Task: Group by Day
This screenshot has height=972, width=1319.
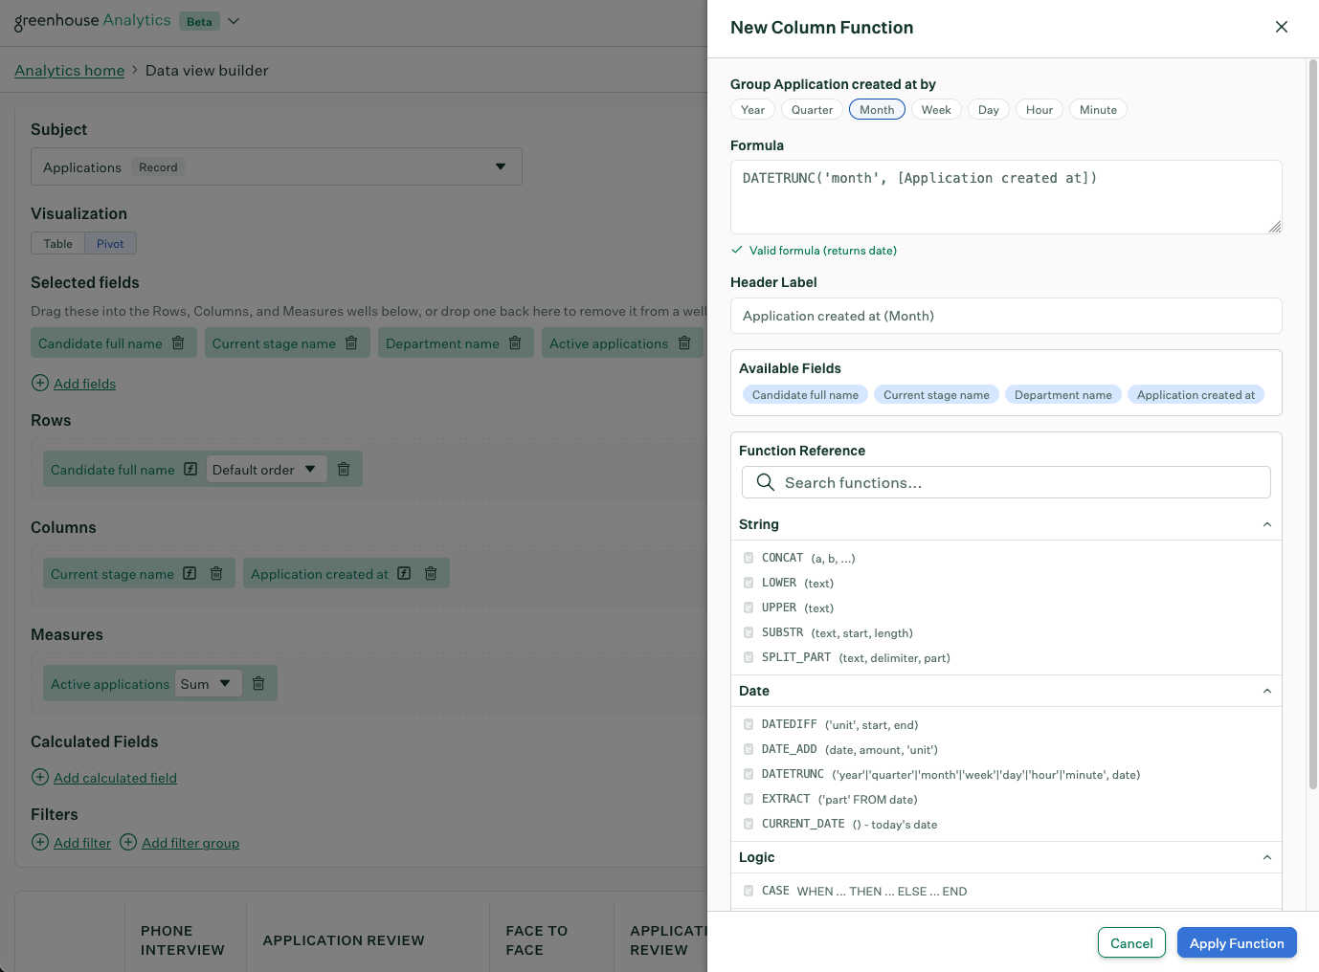Action: pos(989,109)
